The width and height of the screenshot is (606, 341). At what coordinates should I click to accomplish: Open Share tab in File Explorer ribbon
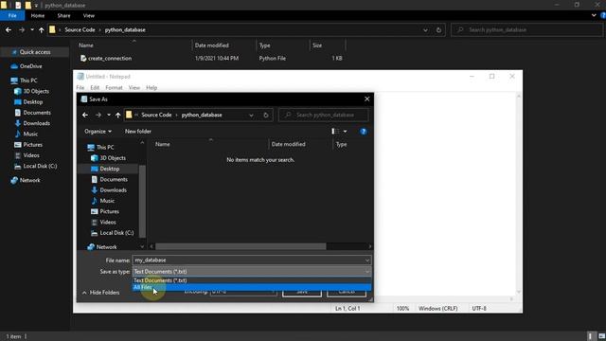pyautogui.click(x=63, y=15)
